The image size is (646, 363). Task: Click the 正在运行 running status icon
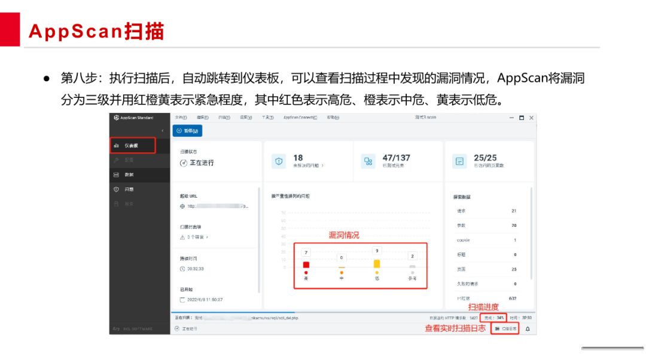point(177,329)
